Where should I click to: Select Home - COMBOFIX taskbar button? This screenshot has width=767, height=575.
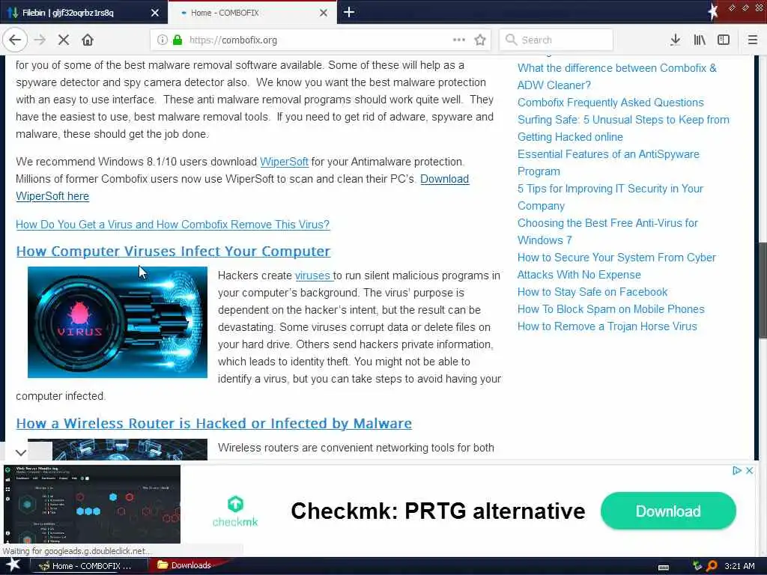pyautogui.click(x=88, y=566)
